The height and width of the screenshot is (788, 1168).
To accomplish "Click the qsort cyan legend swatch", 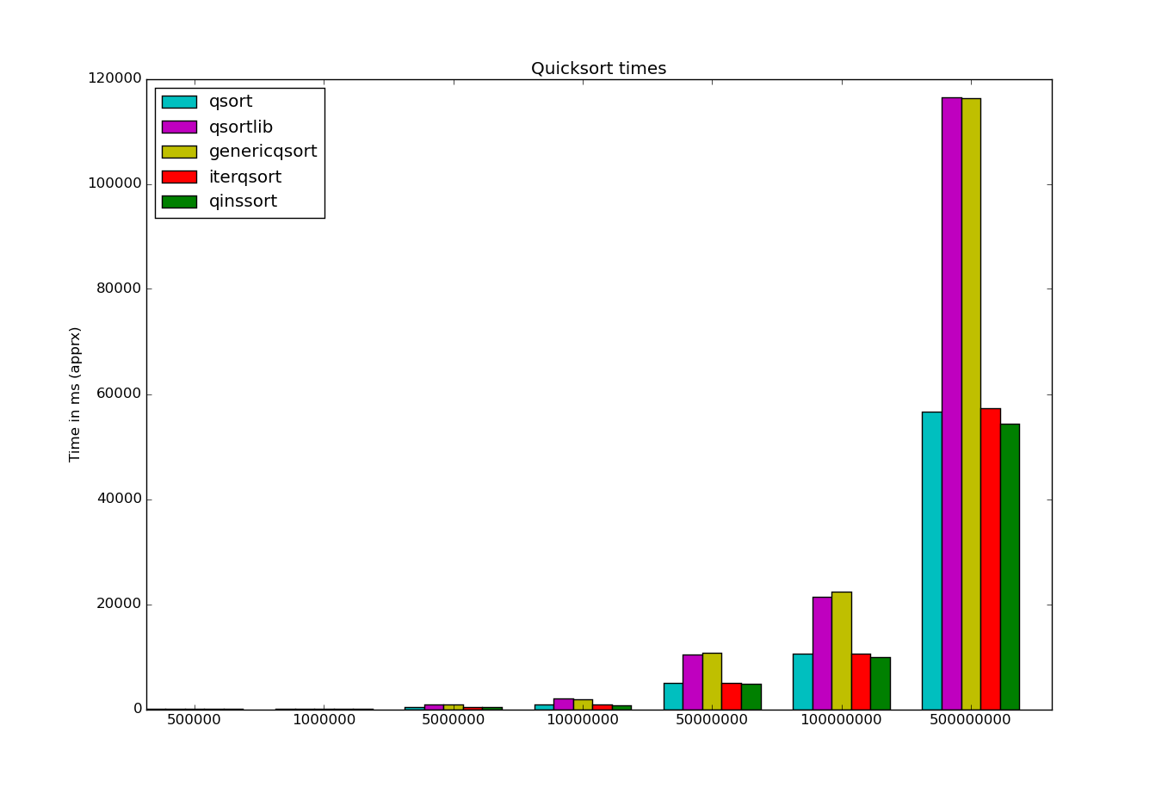I will tap(179, 102).
